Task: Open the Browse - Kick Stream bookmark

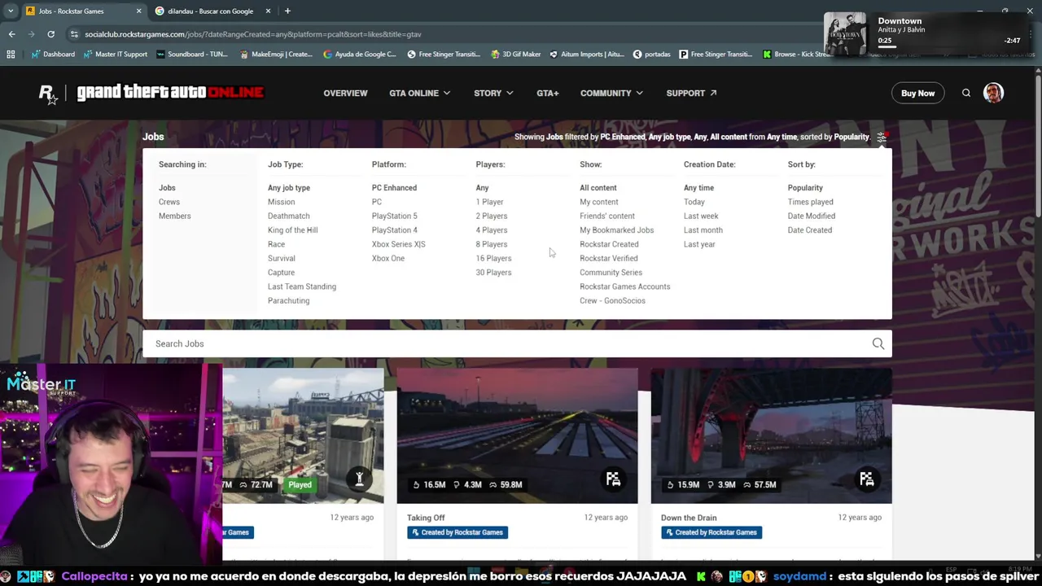Action: click(797, 55)
